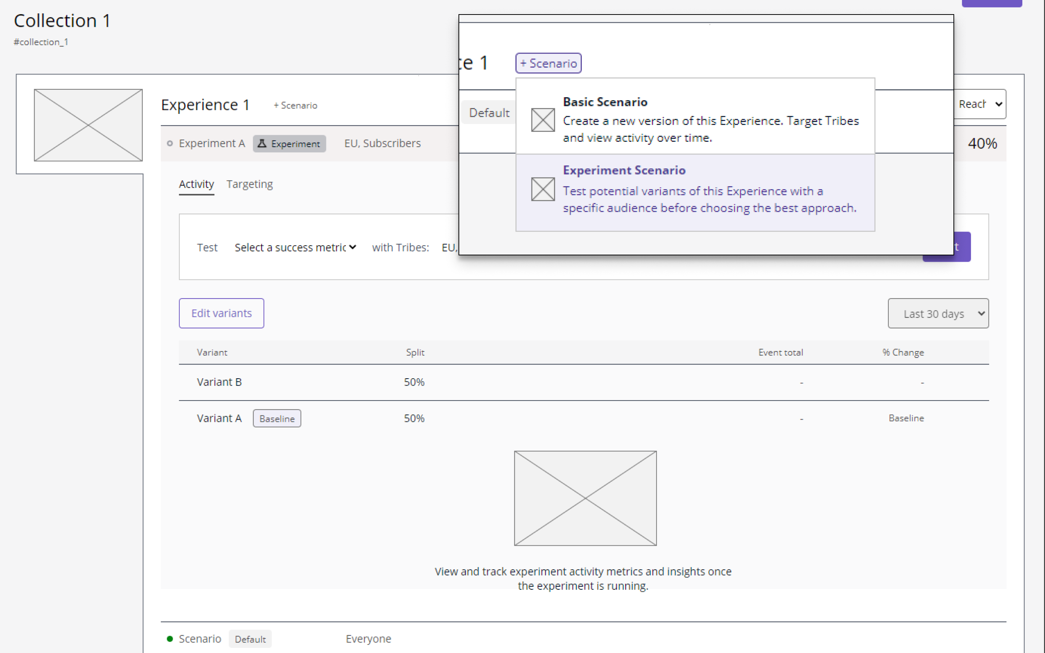The height and width of the screenshot is (653, 1045).
Task: Select the Basic Scenario option
Action: (695, 120)
